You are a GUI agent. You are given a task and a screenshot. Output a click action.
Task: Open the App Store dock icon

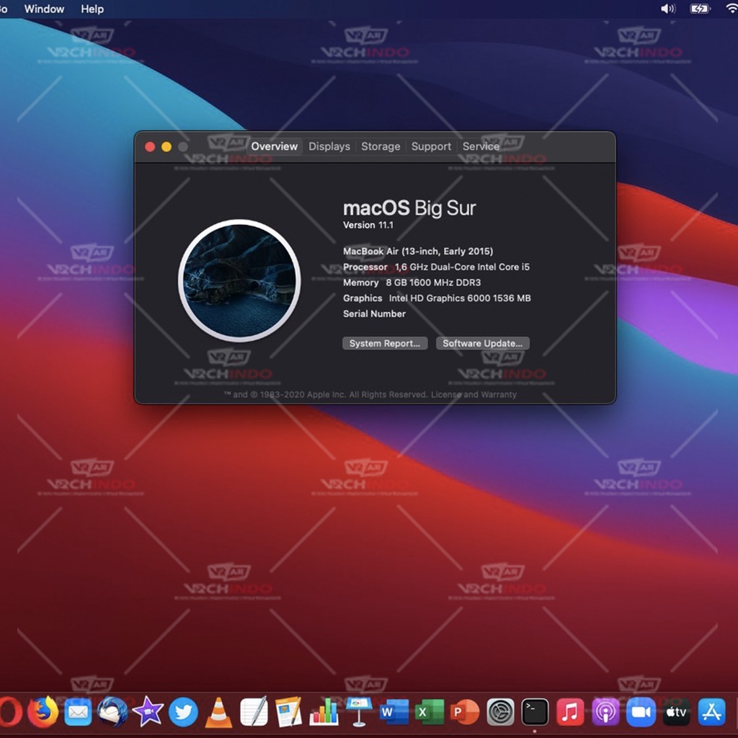click(711, 712)
